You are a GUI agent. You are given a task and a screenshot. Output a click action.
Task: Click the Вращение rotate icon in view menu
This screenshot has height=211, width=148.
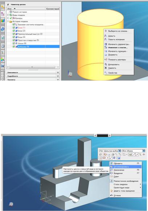point(111,173)
